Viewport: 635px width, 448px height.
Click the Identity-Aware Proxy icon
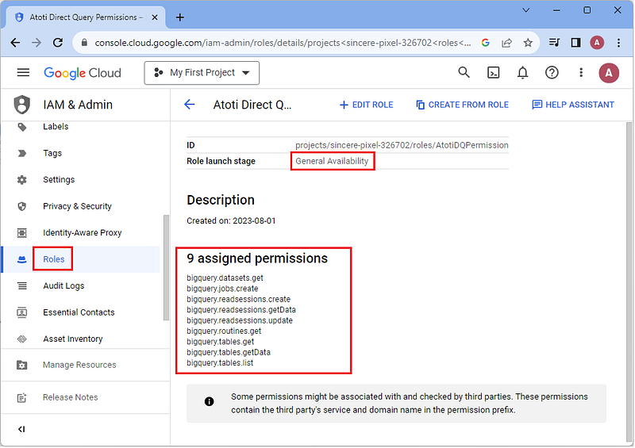click(x=22, y=232)
